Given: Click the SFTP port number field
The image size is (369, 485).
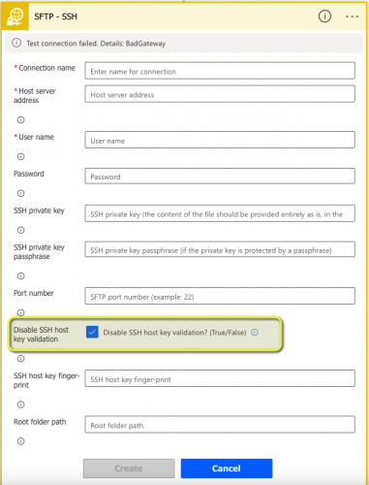Looking at the screenshot, I should coord(220,296).
